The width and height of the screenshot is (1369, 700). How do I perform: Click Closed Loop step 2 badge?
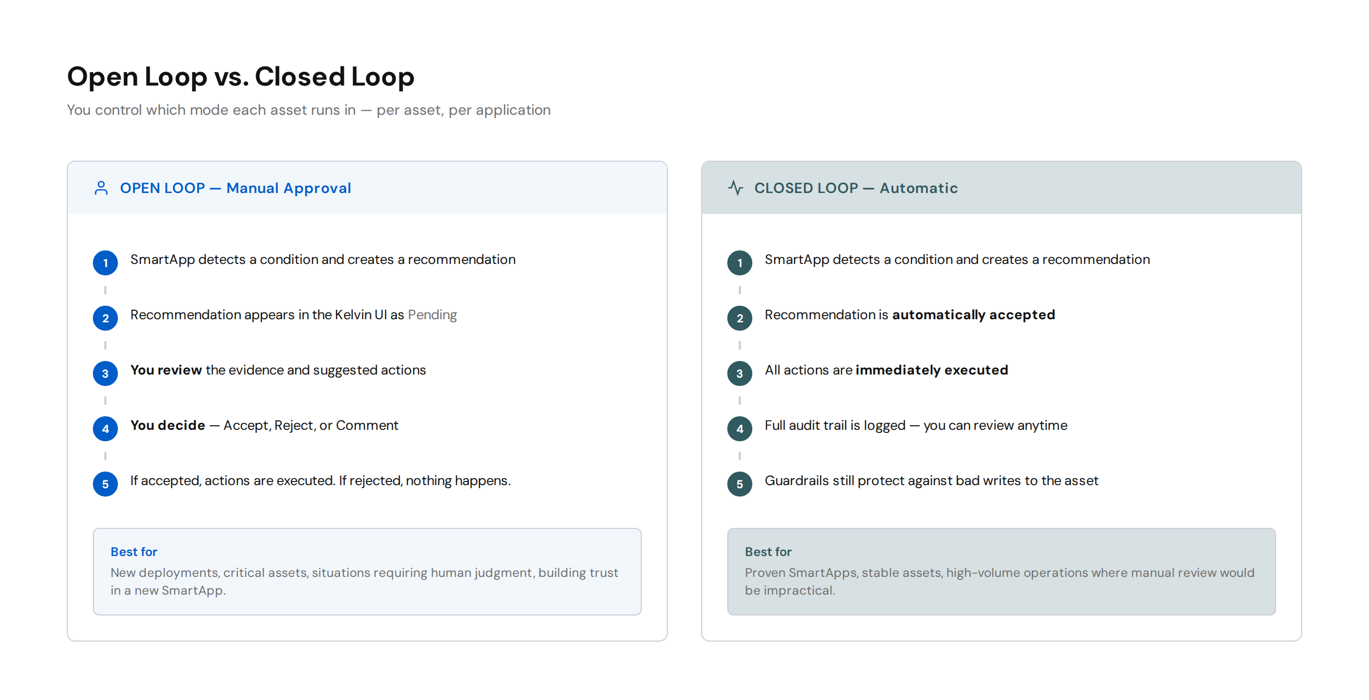tap(740, 318)
